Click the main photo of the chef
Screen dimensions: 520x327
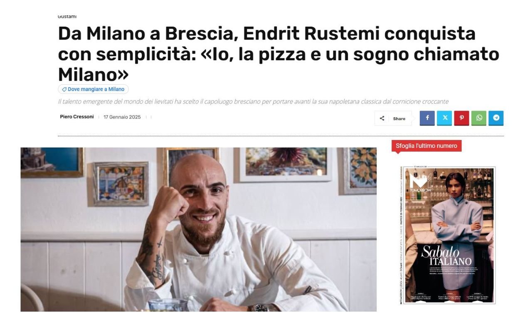(198, 229)
